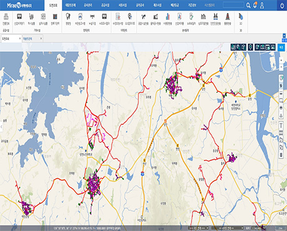Click the blue button beside map mode icons
The height and width of the screenshot is (231, 287).
281,47
